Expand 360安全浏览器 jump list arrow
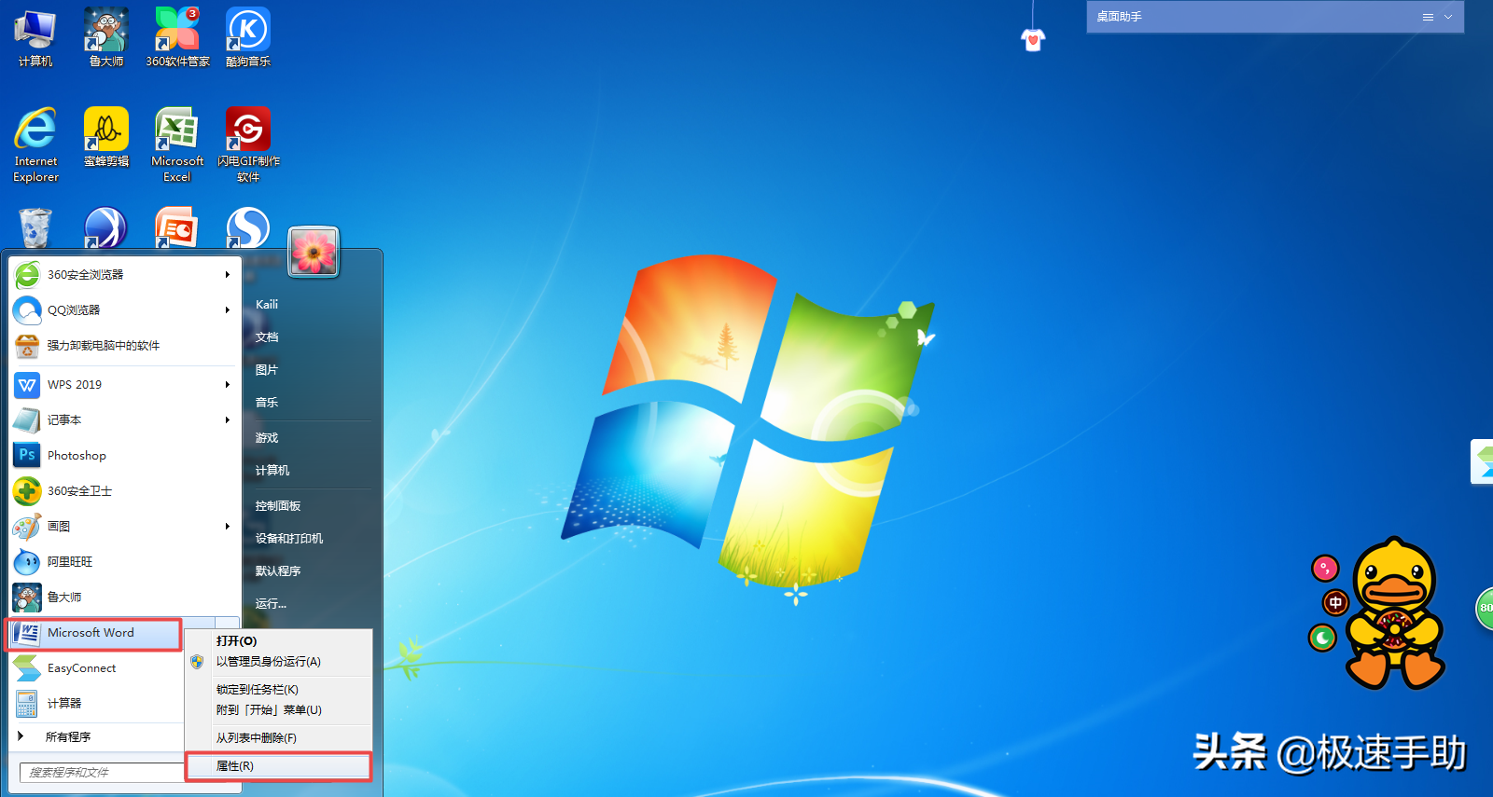The width and height of the screenshot is (1493, 797). click(x=228, y=275)
